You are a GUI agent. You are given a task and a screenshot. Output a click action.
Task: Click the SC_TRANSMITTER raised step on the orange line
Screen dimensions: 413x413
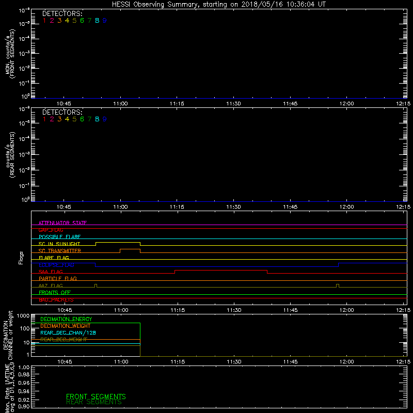[x=130, y=249]
